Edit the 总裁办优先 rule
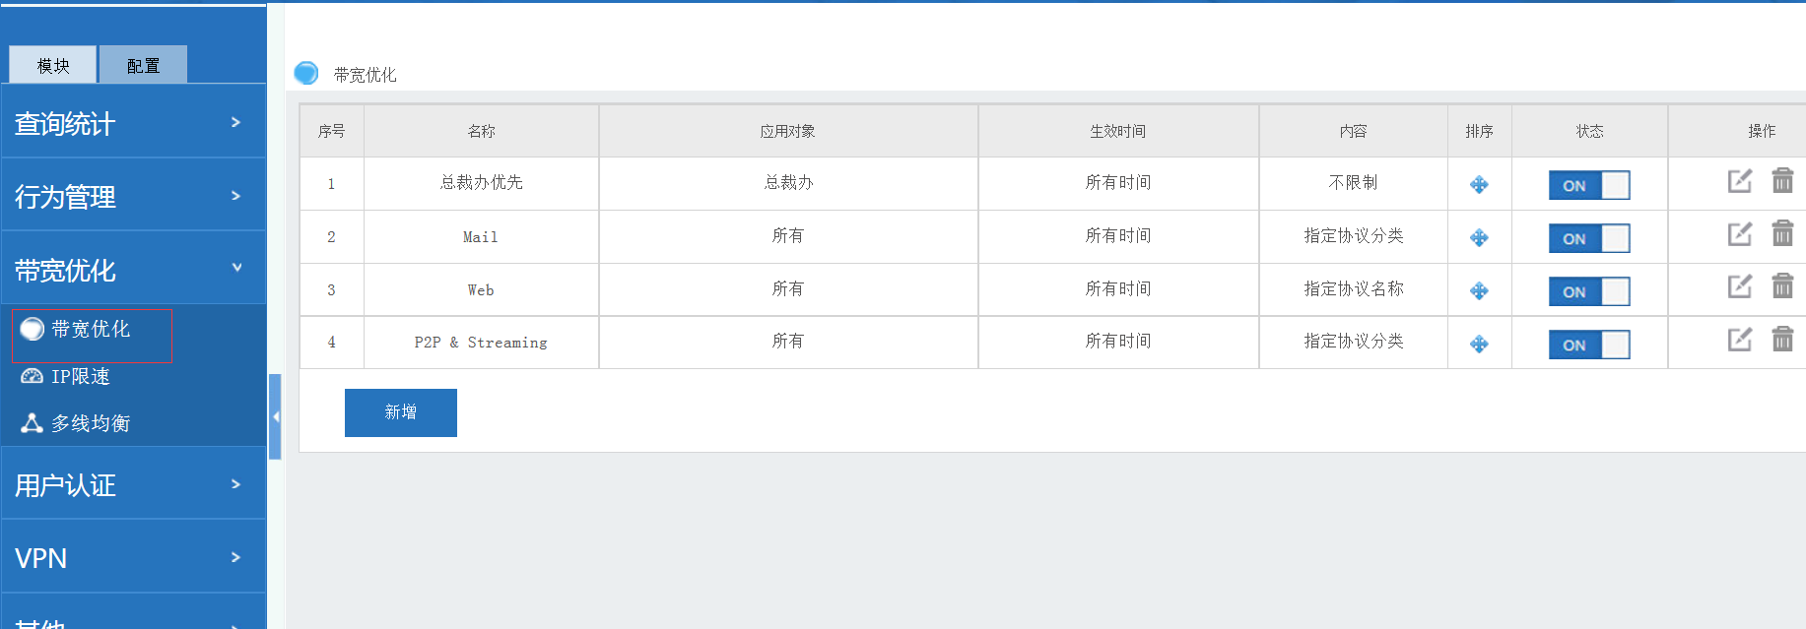 1739,181
